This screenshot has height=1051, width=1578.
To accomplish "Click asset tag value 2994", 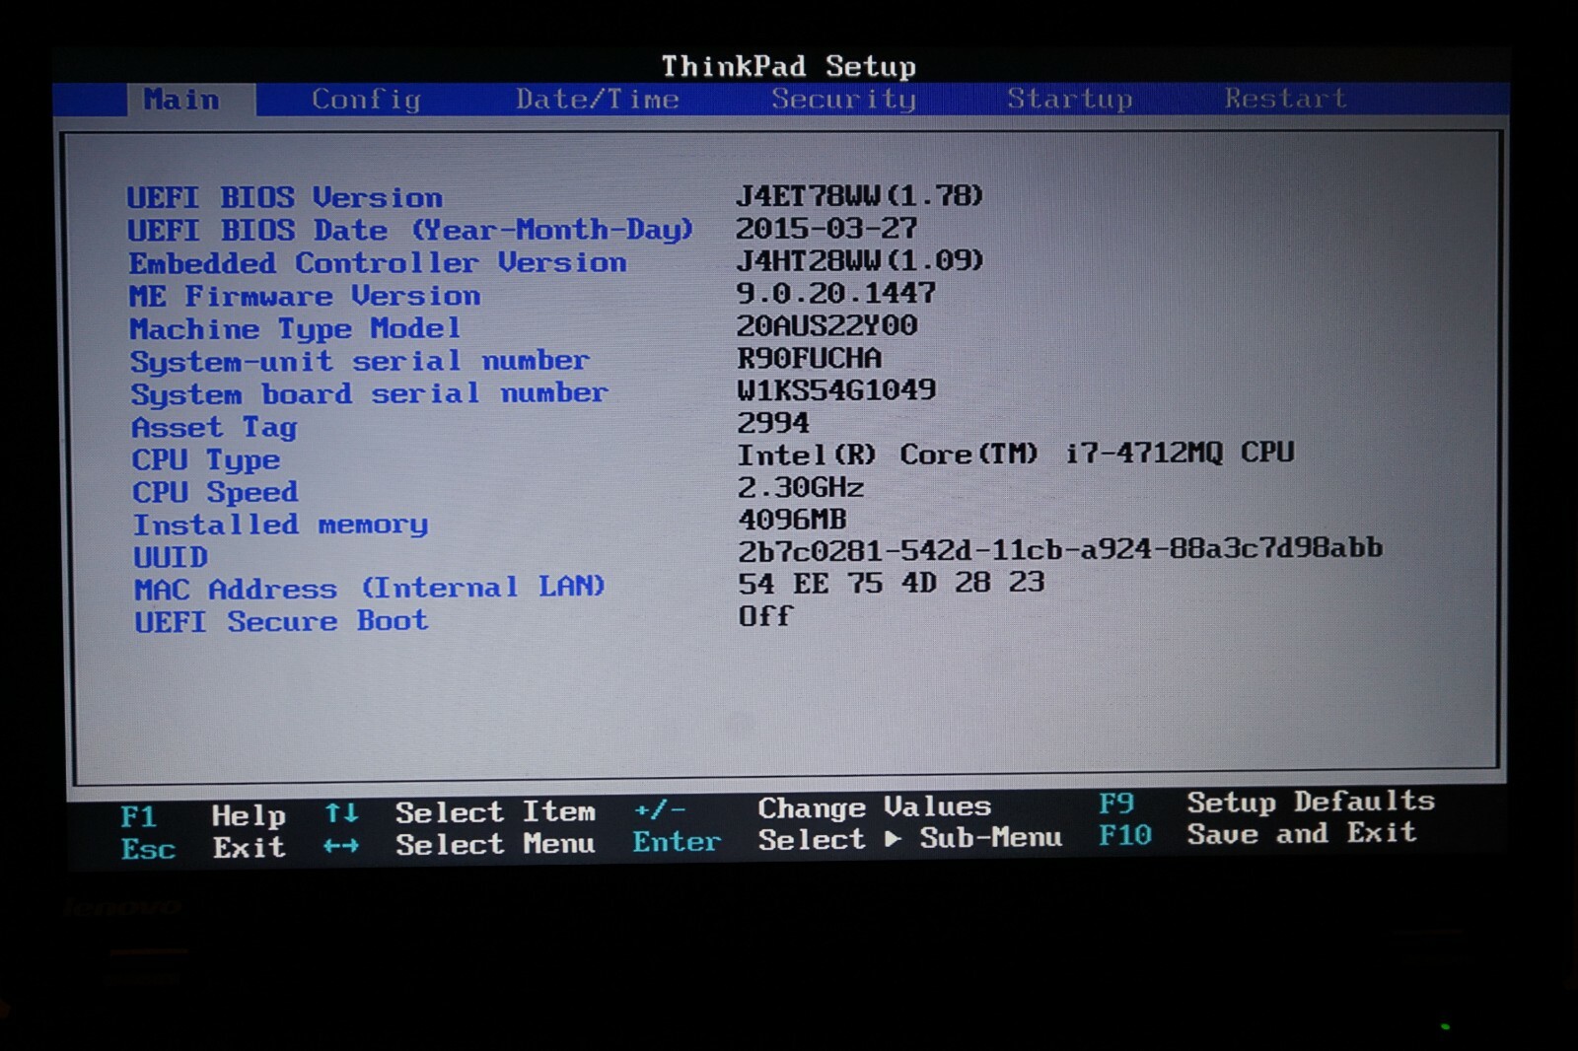I will coord(773,423).
